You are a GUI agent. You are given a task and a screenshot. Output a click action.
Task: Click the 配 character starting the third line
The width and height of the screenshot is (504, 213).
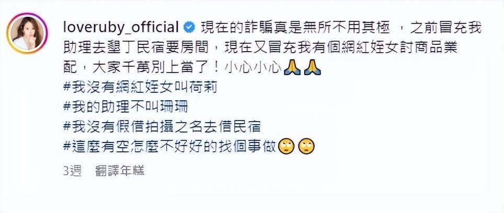coord(70,68)
